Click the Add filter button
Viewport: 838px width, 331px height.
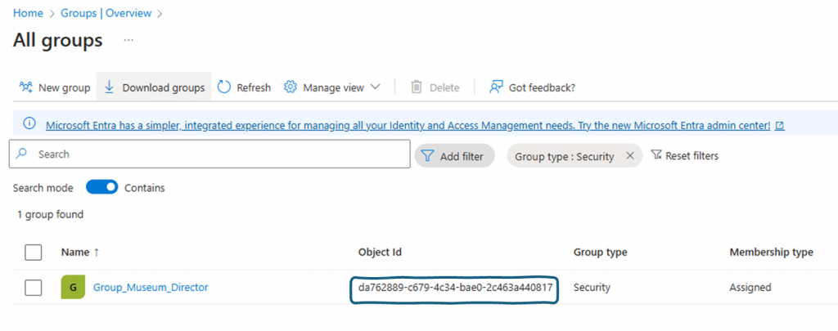454,156
